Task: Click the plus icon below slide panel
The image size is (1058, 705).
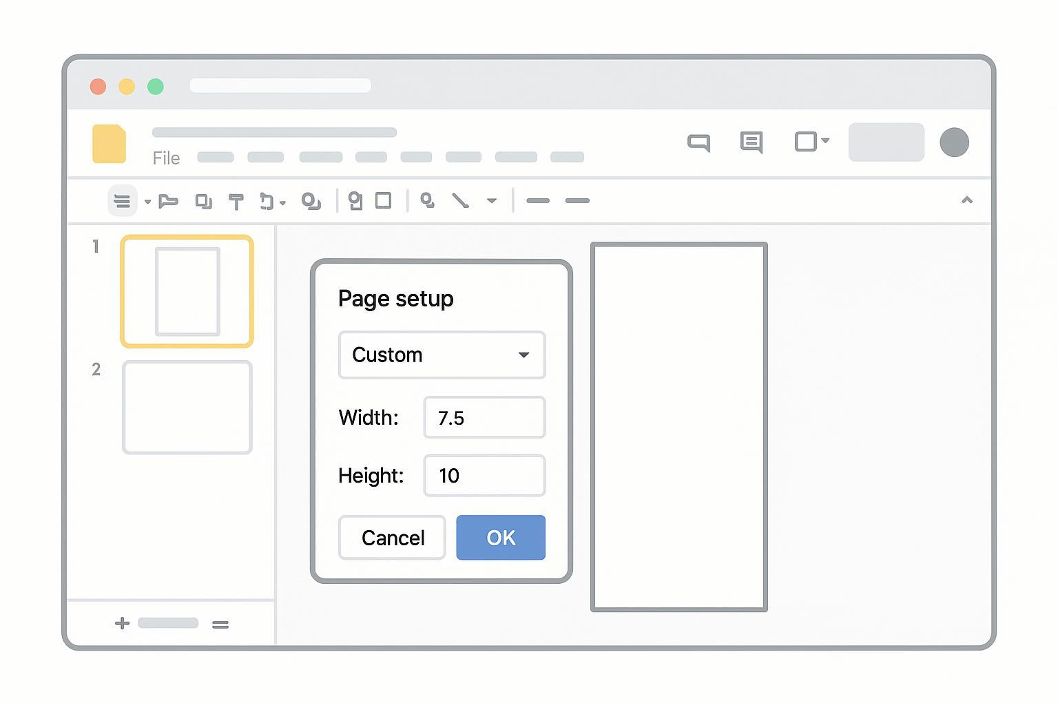Action: (x=122, y=623)
